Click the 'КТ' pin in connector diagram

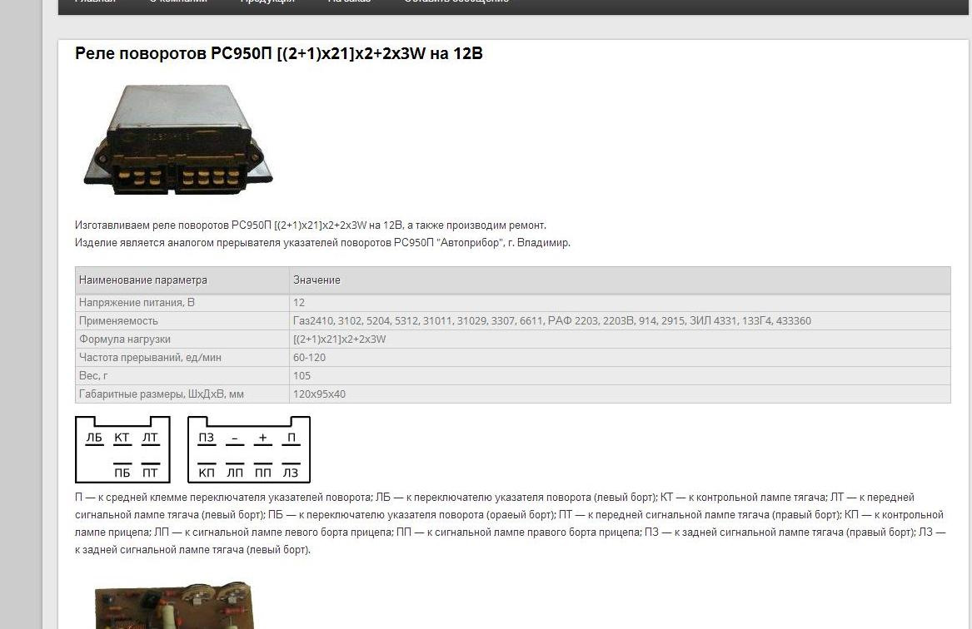122,438
